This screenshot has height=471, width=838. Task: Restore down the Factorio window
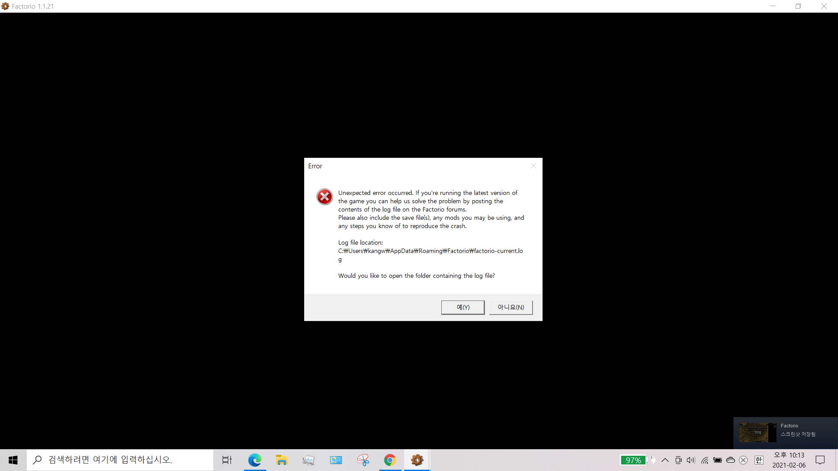click(x=798, y=6)
